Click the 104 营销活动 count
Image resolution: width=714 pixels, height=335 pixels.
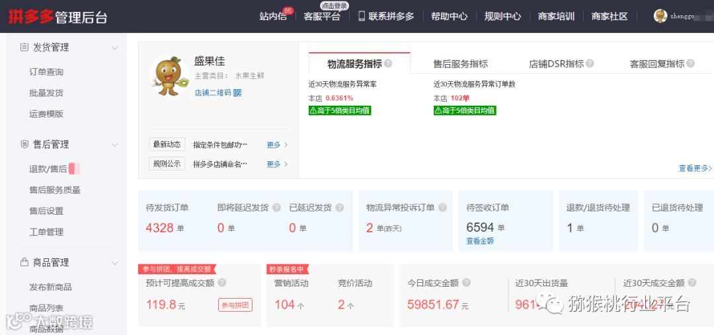pos(284,305)
